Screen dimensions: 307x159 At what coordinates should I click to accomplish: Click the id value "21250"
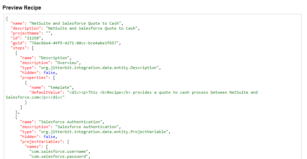click(x=32, y=38)
